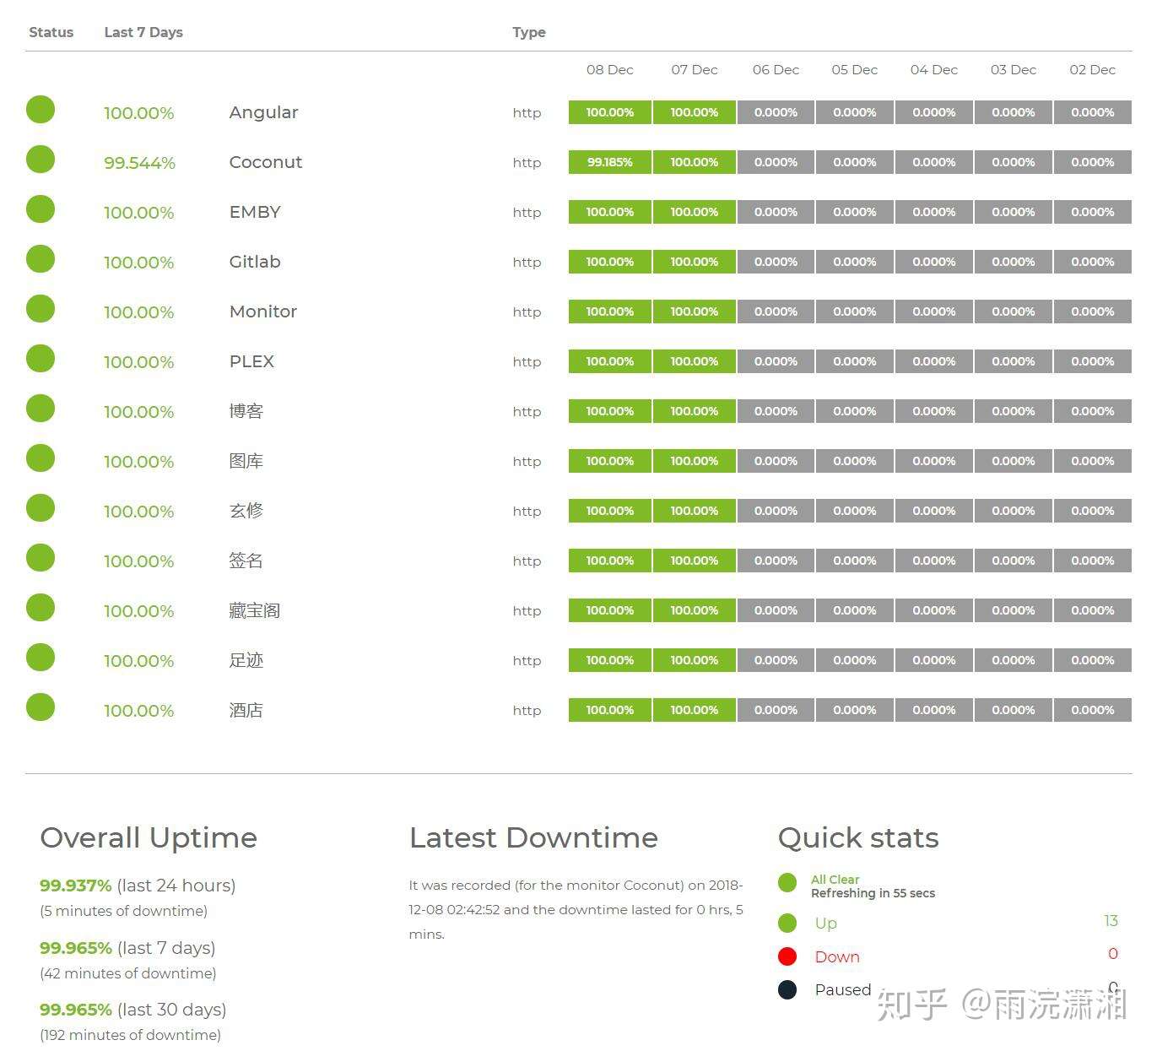
Task: Click the status dot for 签名
Action: click(x=41, y=558)
